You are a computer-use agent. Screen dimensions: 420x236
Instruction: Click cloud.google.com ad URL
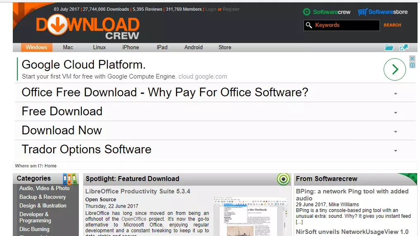tap(203, 76)
